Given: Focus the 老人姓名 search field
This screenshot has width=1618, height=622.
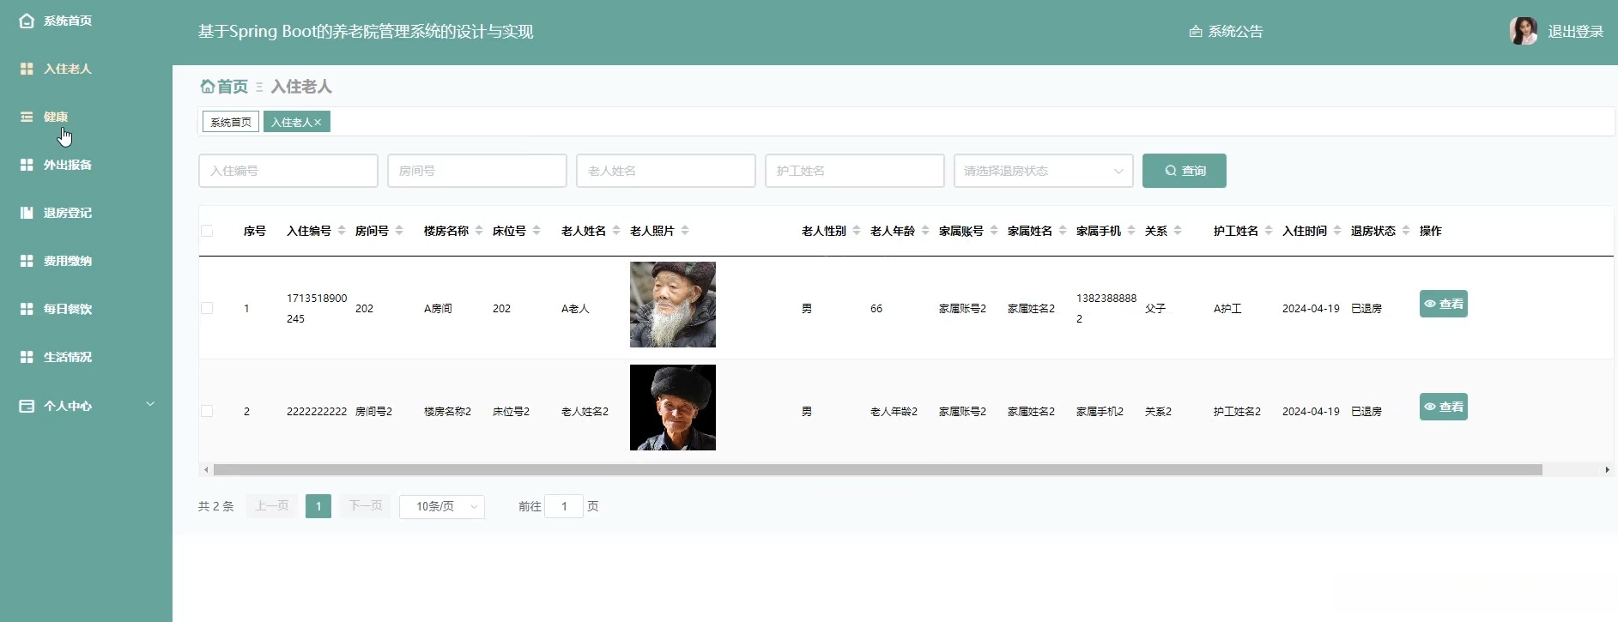Looking at the screenshot, I should (666, 171).
